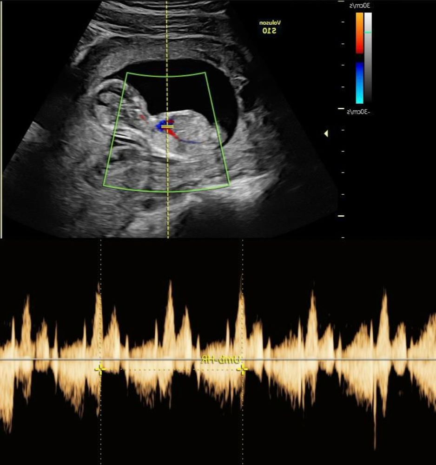Click the lower -30cm/s velocity scale label
Screen dimensions: 436x465
coord(359,111)
